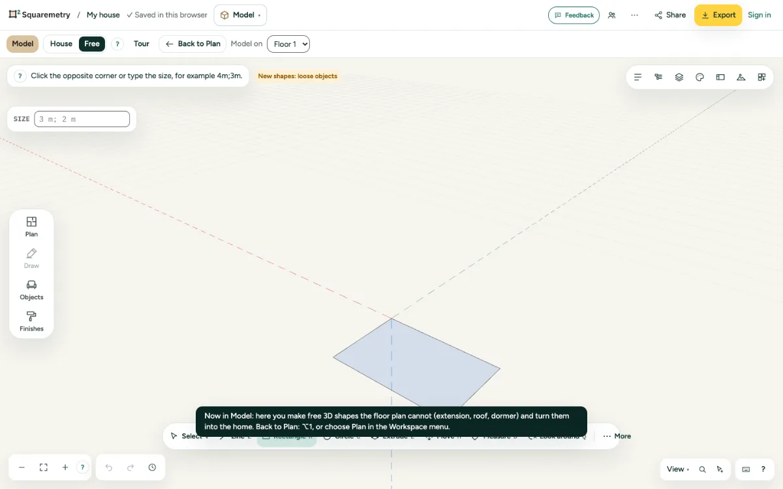Open the Objects sofa panel

pyautogui.click(x=31, y=289)
